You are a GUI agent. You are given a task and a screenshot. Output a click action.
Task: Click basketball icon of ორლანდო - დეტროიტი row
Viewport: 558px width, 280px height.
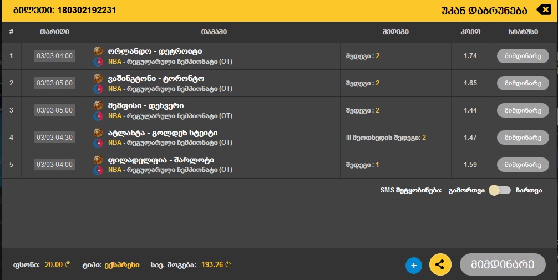[98, 51]
